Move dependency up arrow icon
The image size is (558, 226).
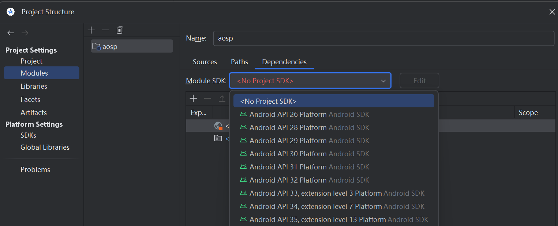tap(222, 98)
